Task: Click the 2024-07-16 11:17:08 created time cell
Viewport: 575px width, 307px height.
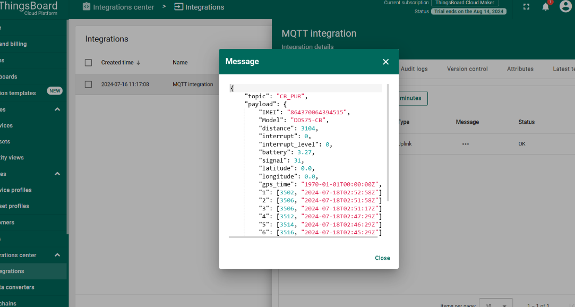Action: [x=125, y=84]
